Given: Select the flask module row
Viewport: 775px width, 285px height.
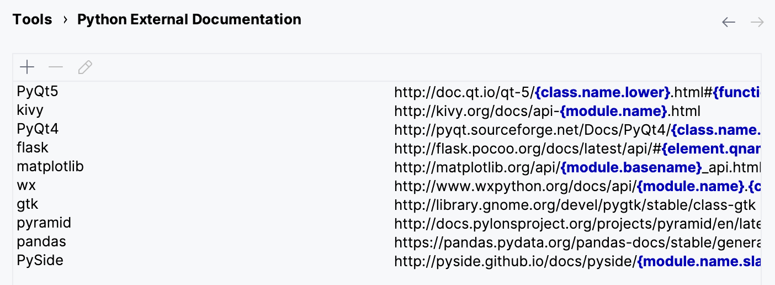Looking at the screenshot, I should coord(387,148).
